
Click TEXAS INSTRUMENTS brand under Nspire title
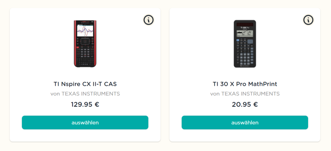click(x=91, y=94)
